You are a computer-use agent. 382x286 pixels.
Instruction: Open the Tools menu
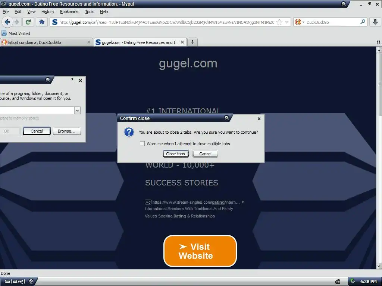(x=90, y=12)
